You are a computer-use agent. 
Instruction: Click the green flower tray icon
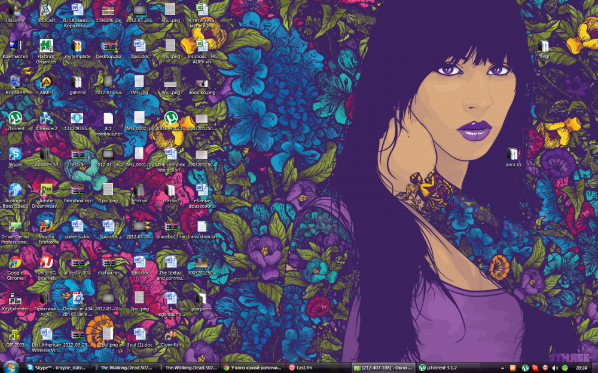565,368
